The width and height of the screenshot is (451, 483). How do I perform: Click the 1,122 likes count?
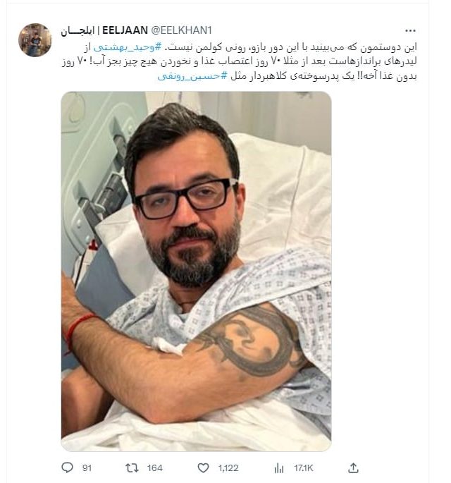228,468
